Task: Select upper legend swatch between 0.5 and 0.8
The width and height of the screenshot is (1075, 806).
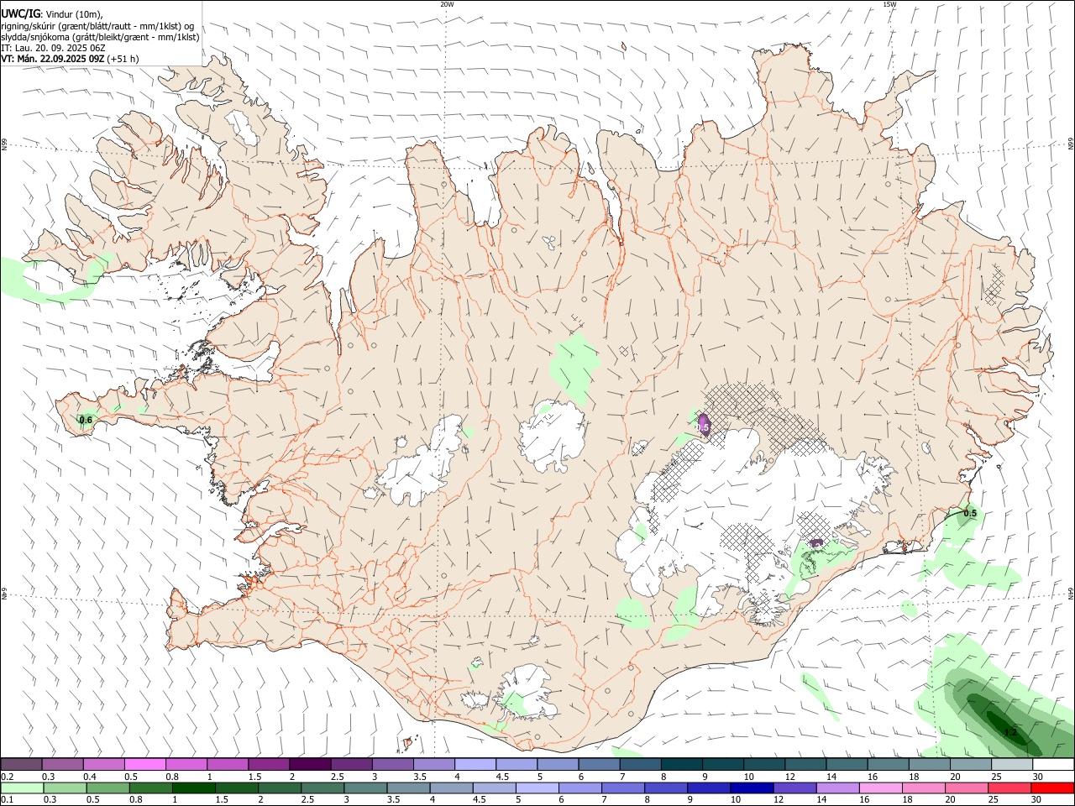Action: (144, 764)
